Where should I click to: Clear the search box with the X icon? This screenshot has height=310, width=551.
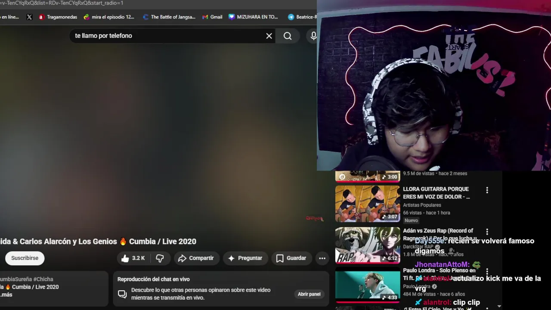[269, 36]
